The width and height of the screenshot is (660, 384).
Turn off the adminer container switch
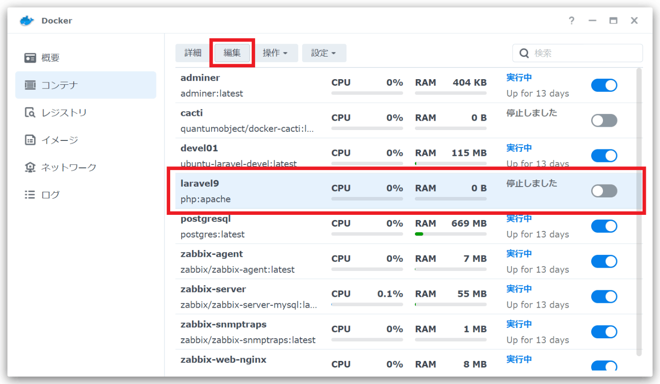(604, 85)
